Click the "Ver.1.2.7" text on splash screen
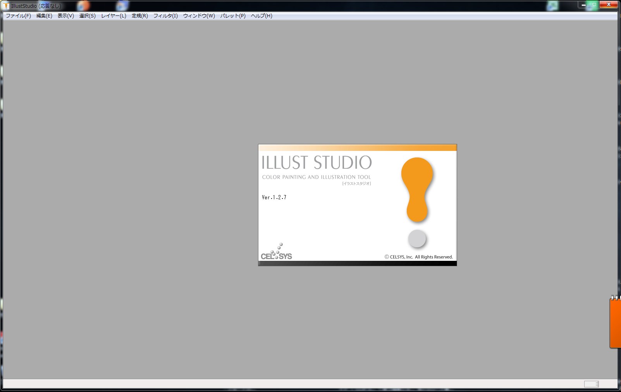The height and width of the screenshot is (392, 621). pos(274,197)
